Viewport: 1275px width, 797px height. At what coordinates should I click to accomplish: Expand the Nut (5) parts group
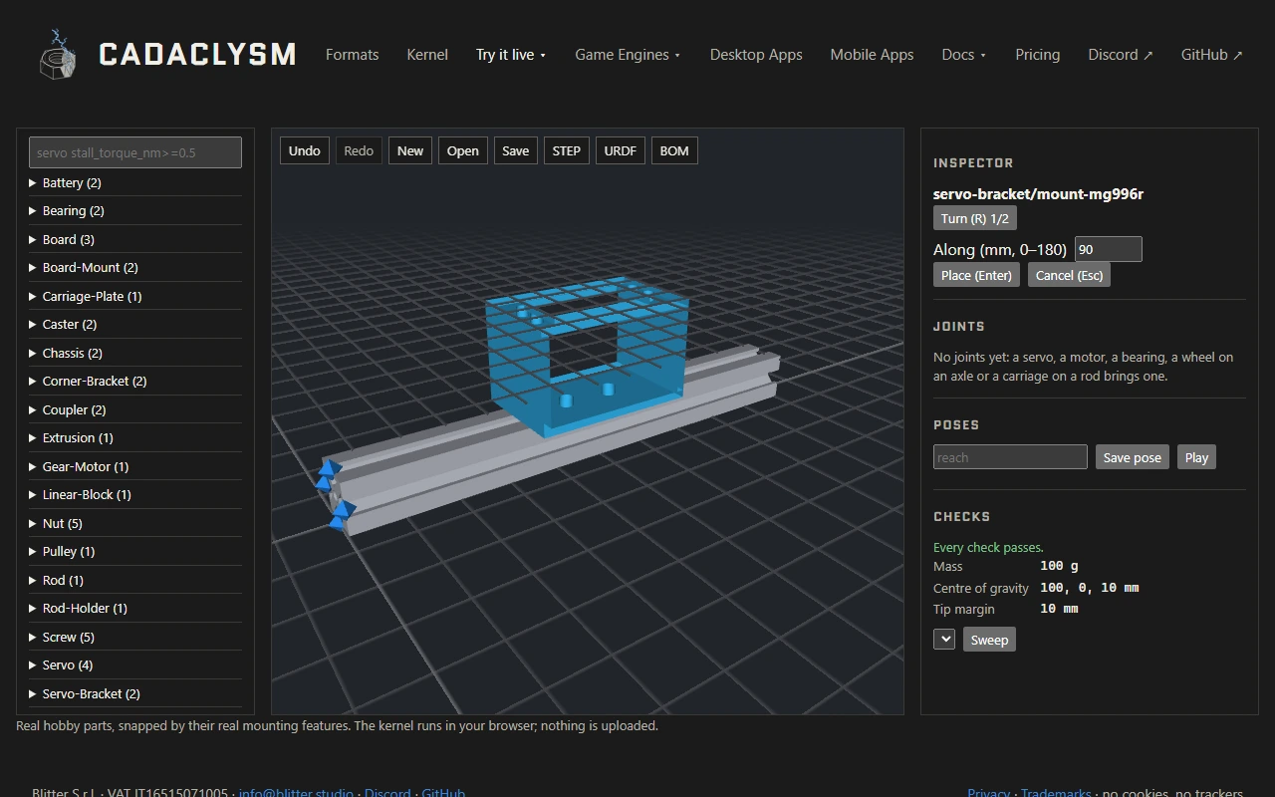click(x=135, y=524)
